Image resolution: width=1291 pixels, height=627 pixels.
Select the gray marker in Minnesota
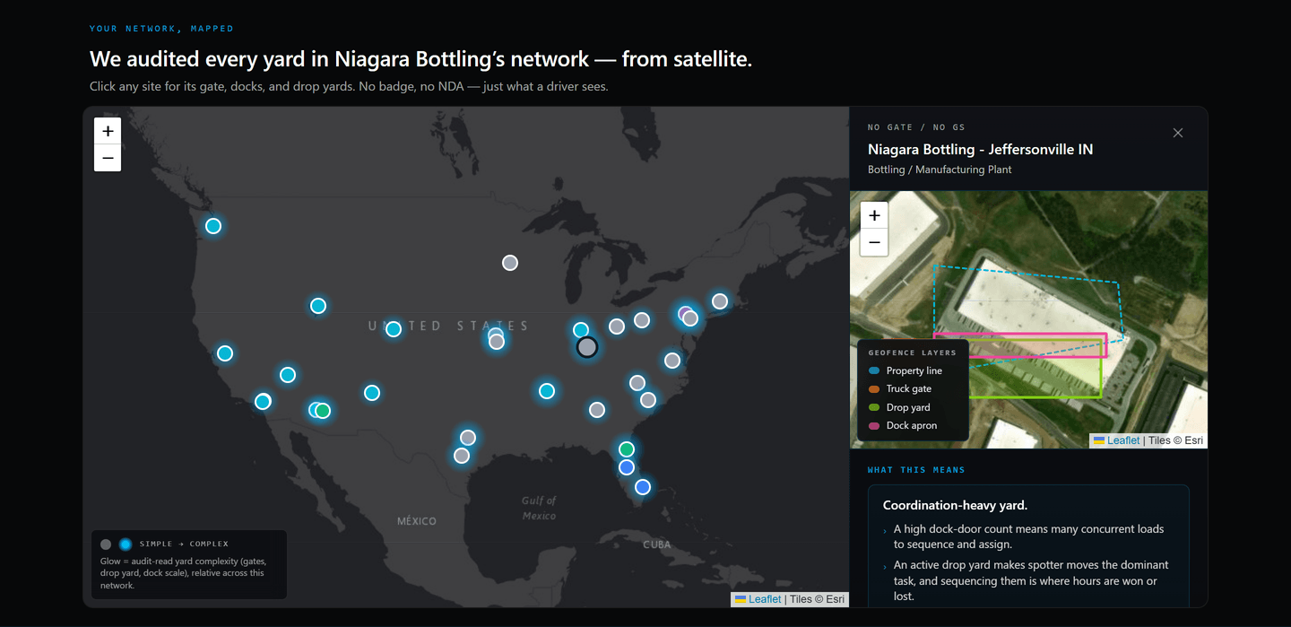pos(510,263)
